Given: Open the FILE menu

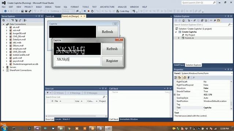Looking at the screenshot, I should coord(4,7).
